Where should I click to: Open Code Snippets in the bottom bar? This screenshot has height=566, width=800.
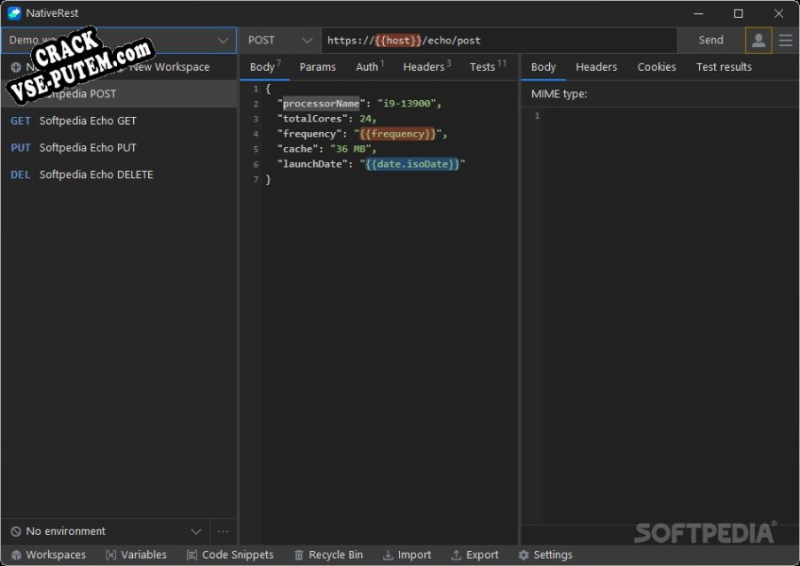click(x=230, y=554)
